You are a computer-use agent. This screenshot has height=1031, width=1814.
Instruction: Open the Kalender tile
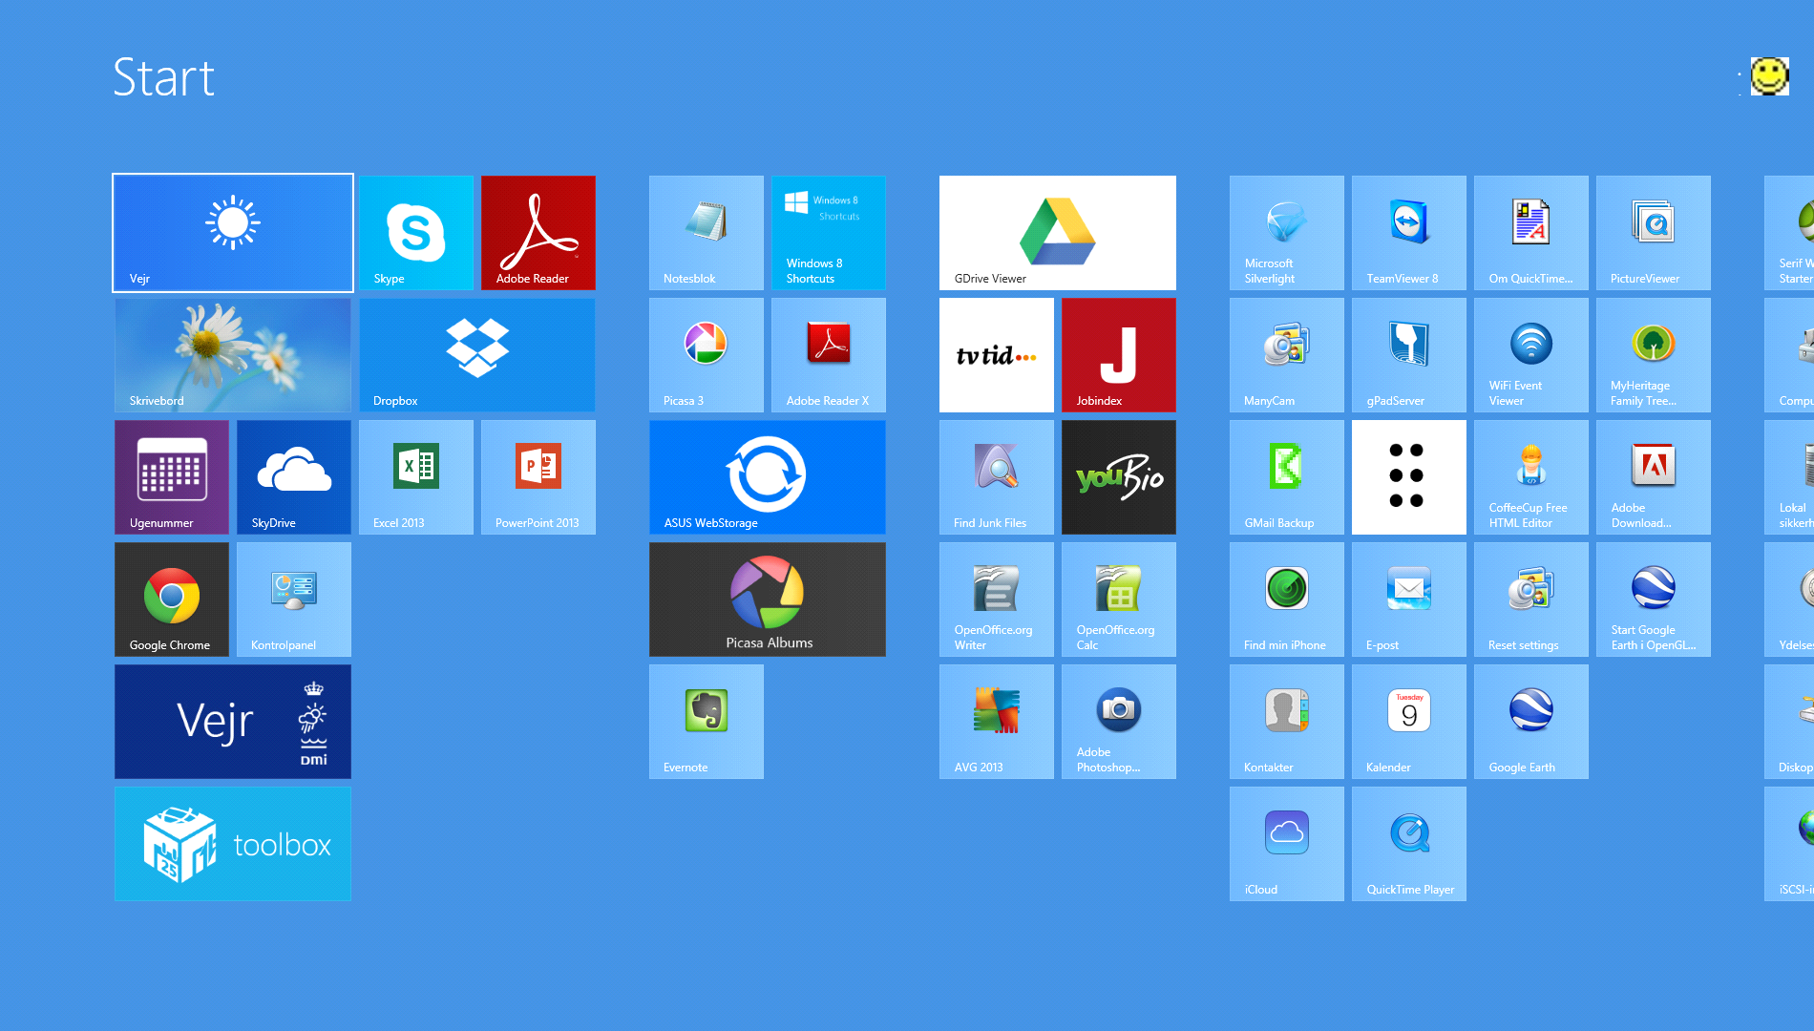point(1409,722)
